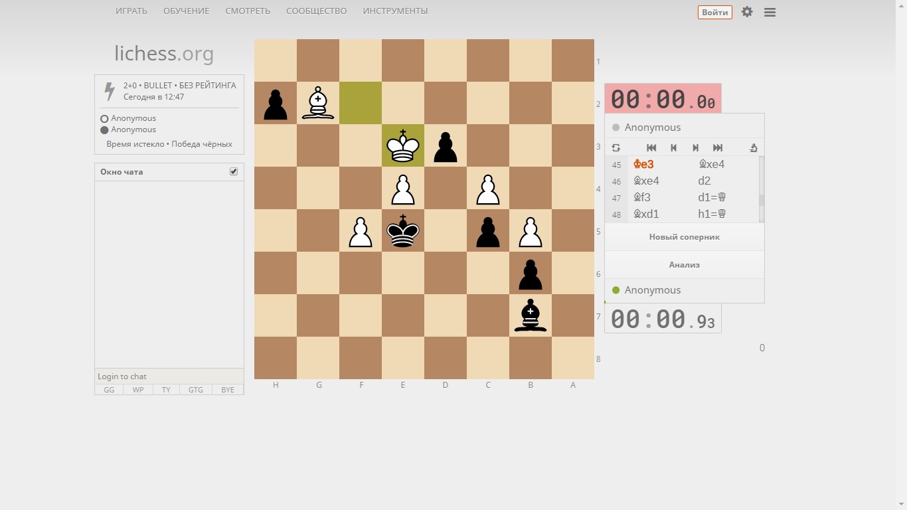Open the settings gear icon

point(747,12)
